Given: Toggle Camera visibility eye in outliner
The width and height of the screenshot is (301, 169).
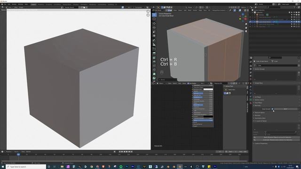Looking at the screenshot, I should click(294, 15).
